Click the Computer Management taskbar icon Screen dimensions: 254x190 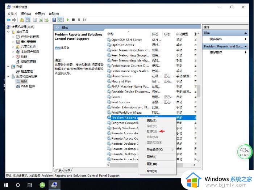[x=54, y=185]
